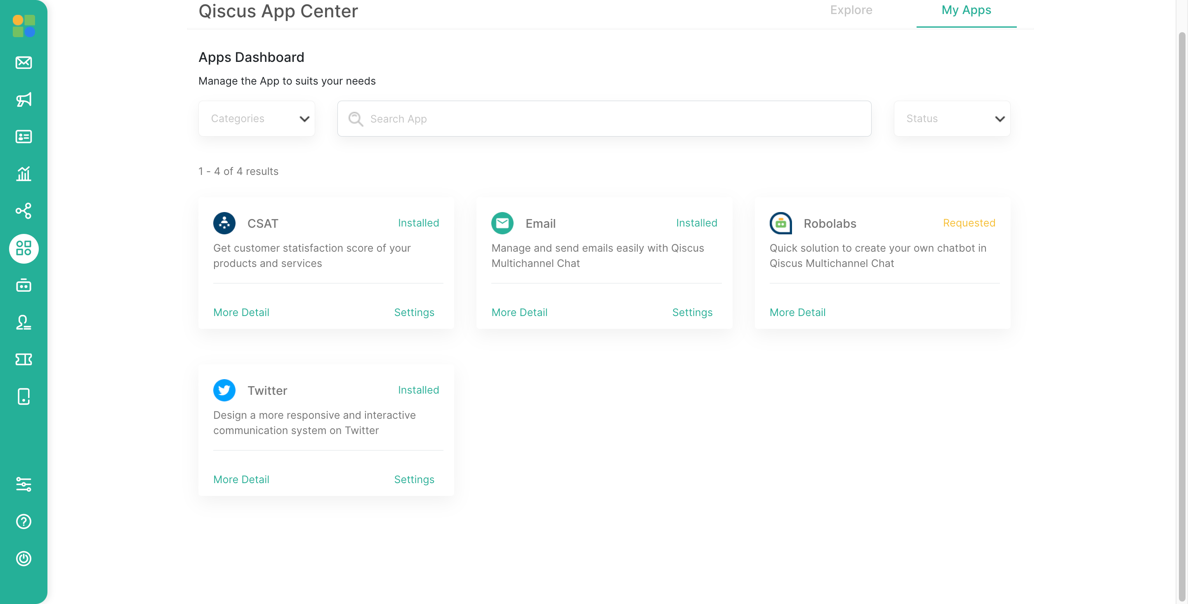Click the search magnifier icon
This screenshot has height=604, width=1188.
coord(356,118)
